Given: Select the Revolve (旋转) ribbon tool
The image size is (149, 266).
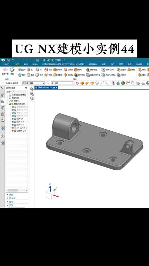Looking at the screenshot, I should point(22,75).
